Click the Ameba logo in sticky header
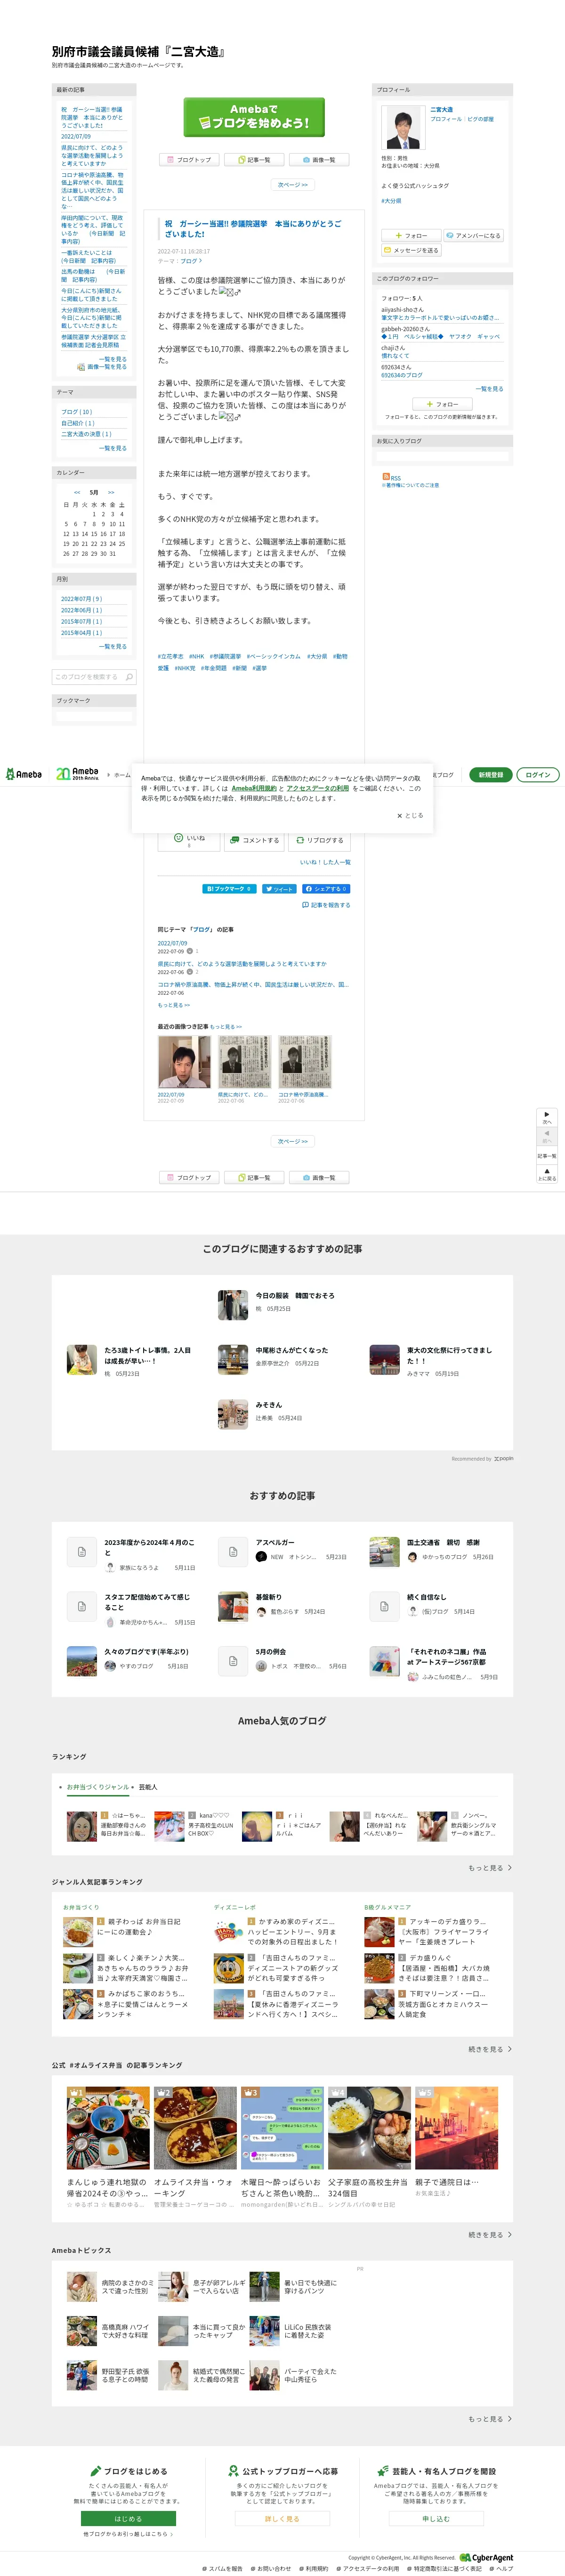The height and width of the screenshot is (2576, 565). (24, 774)
